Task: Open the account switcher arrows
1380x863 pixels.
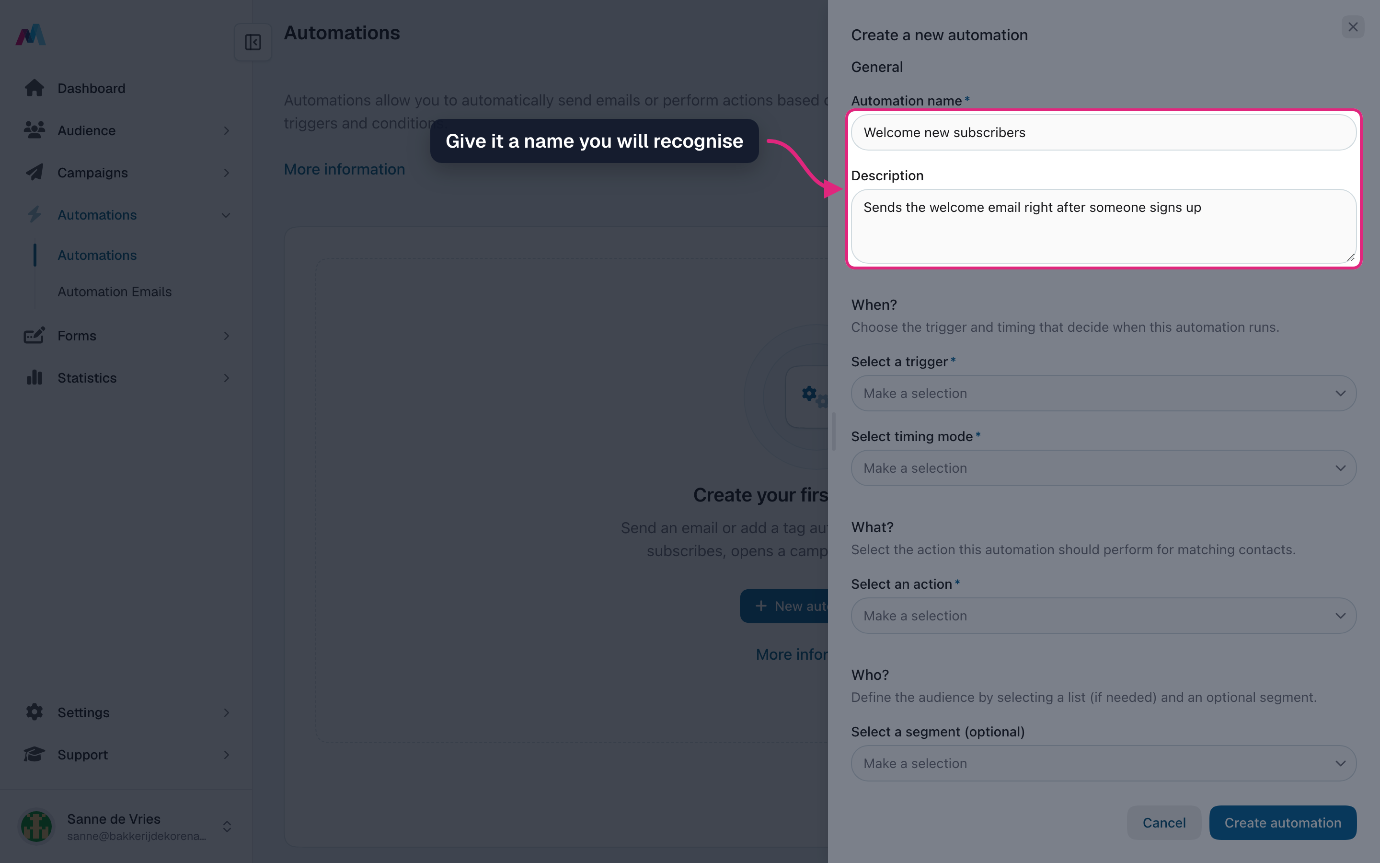Action: tap(227, 827)
